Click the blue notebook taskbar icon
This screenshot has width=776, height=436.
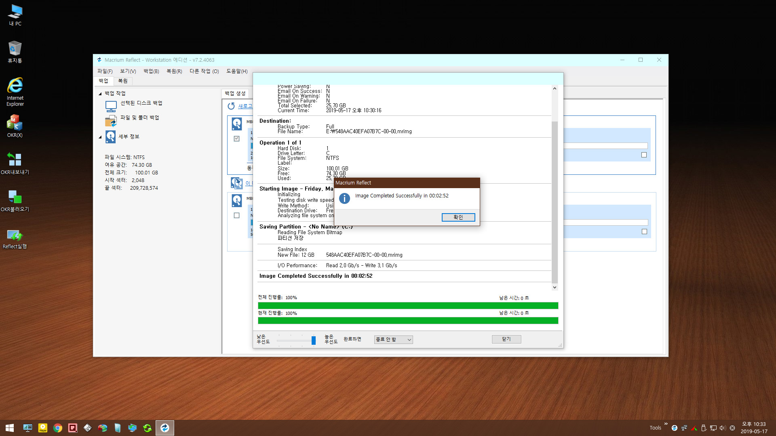point(117,428)
